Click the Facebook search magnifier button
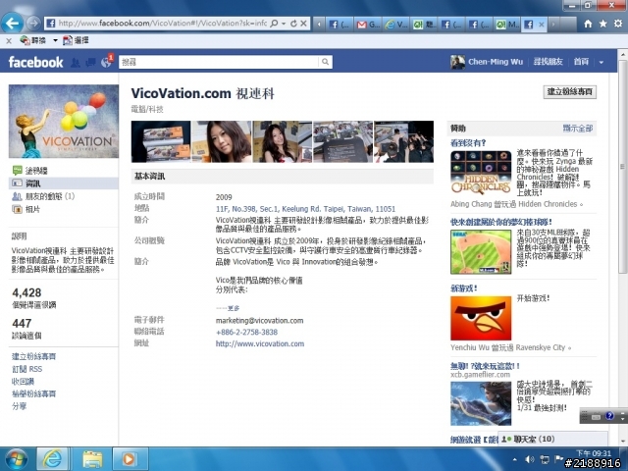Viewport: 628px width, 471px height. (325, 62)
